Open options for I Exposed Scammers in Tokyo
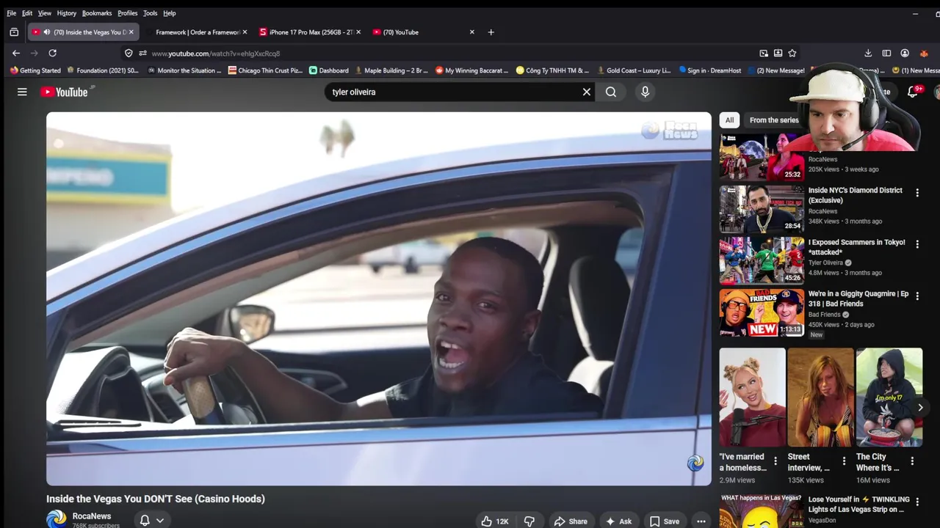940x528 pixels. pyautogui.click(x=916, y=244)
